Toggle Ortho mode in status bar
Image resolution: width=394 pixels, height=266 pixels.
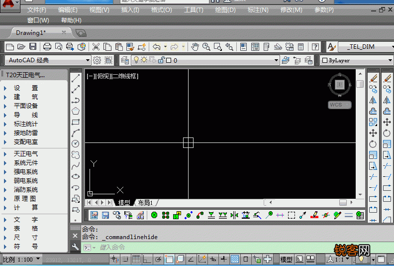(147, 259)
